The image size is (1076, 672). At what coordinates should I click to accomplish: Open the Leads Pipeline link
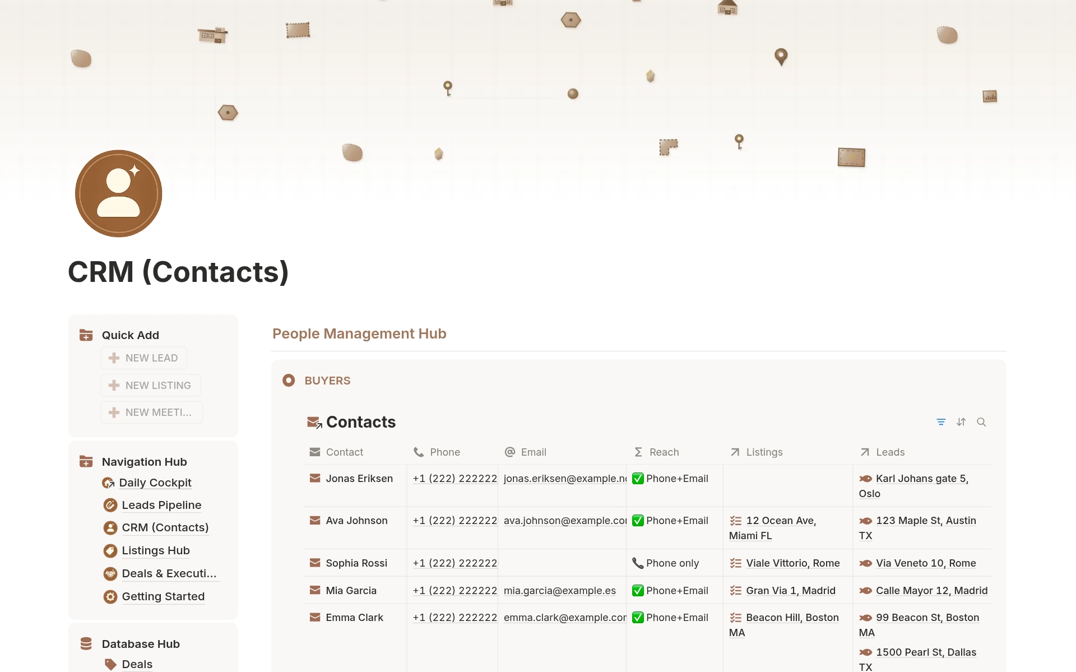[x=161, y=505]
